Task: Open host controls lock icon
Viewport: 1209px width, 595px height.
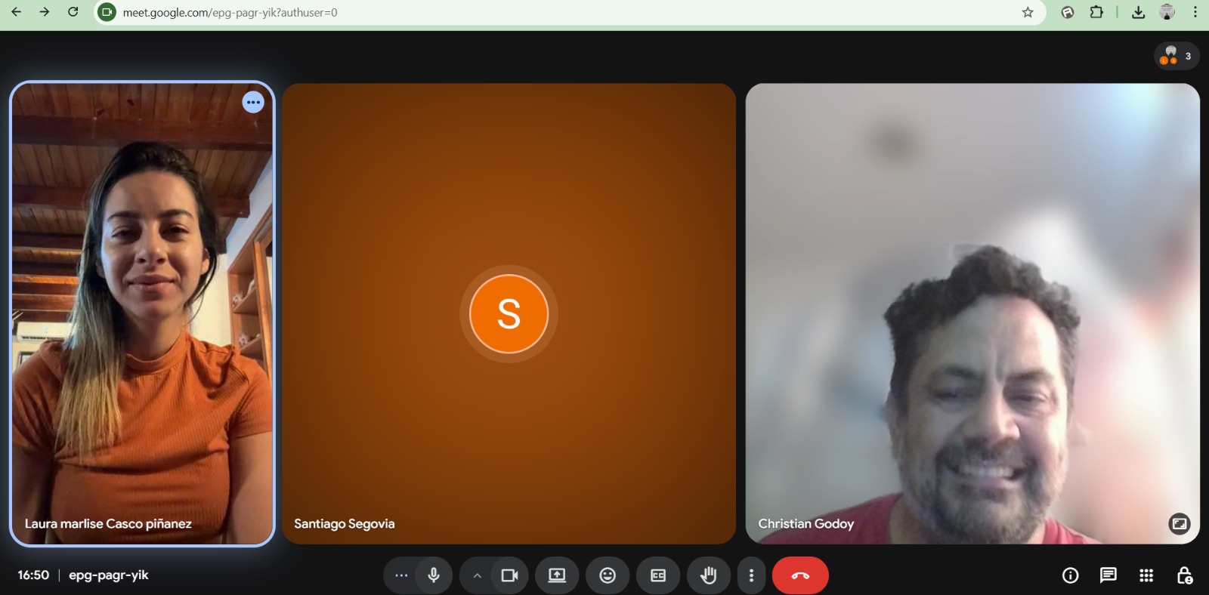Action: [1184, 575]
